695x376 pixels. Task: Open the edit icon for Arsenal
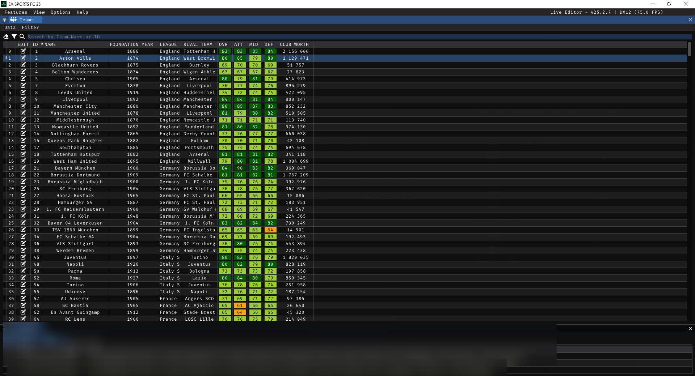point(23,51)
